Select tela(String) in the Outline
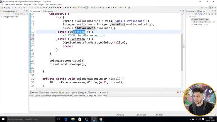Image resolution: width=217 pixels, height=122 pixels. pyautogui.click(x=200, y=24)
